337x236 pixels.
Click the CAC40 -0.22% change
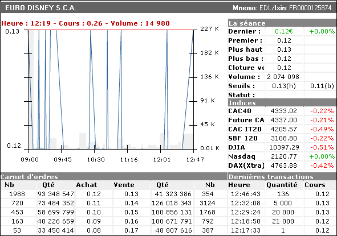point(322,111)
